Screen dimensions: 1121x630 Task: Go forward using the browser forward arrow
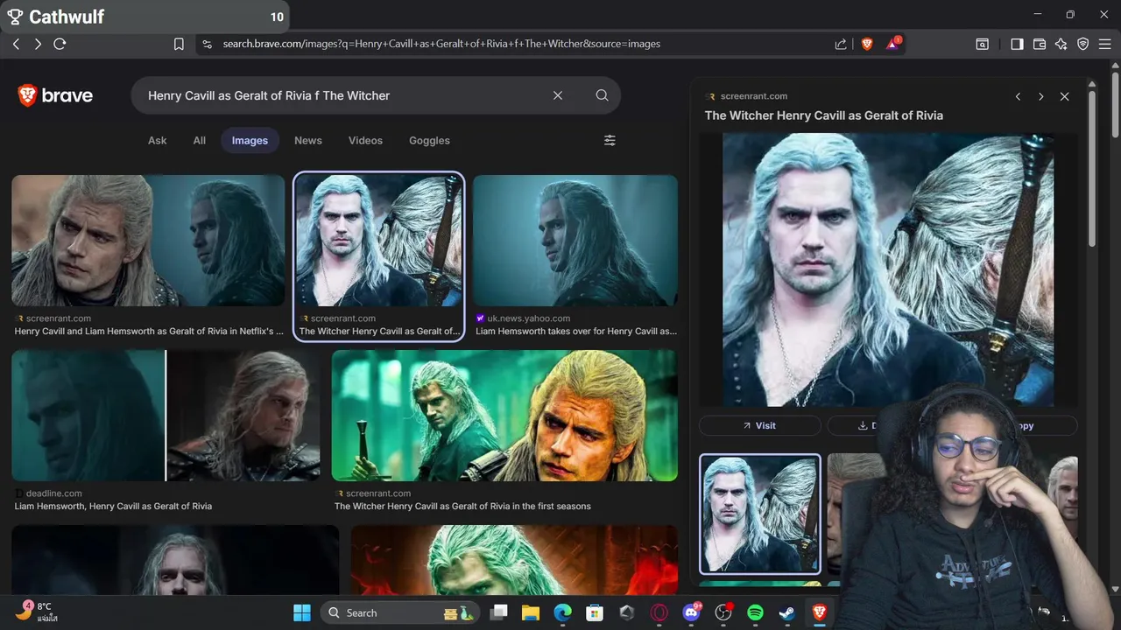(x=38, y=44)
